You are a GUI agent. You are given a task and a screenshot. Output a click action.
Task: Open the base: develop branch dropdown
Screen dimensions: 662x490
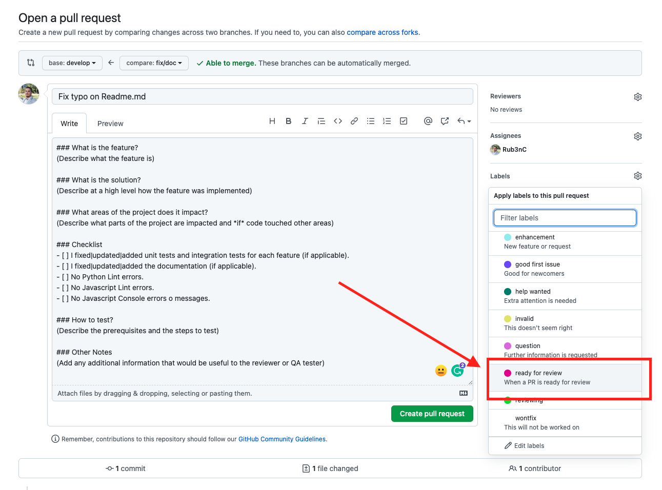[x=72, y=63]
